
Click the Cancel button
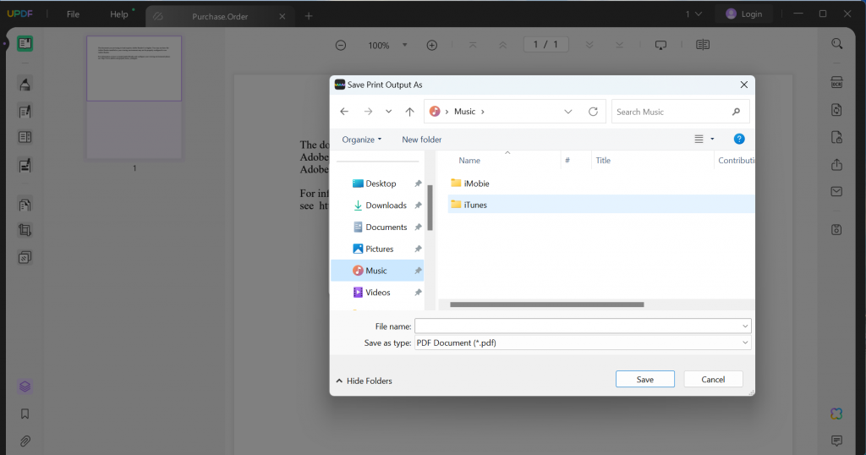pyautogui.click(x=713, y=380)
